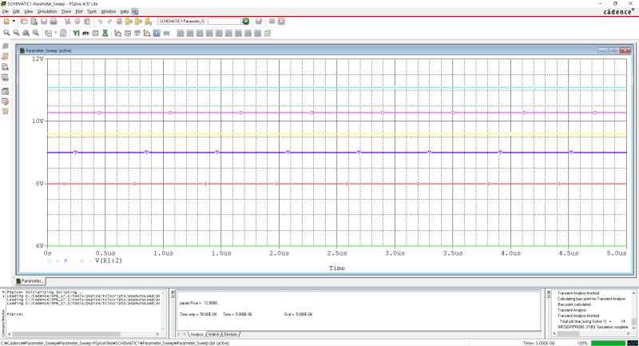Click the Fourier FFT icon
Screen dimensions: 639x346
point(85,33)
